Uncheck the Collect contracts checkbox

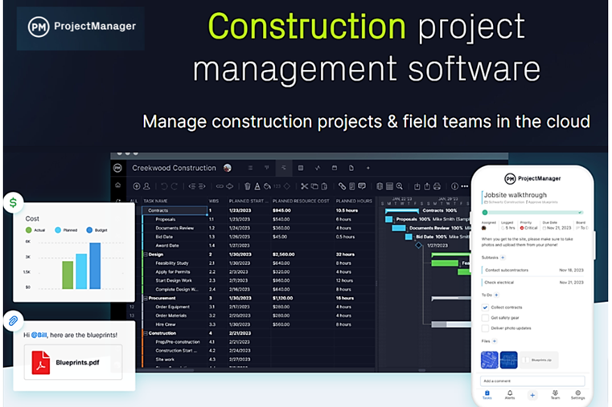(x=485, y=307)
